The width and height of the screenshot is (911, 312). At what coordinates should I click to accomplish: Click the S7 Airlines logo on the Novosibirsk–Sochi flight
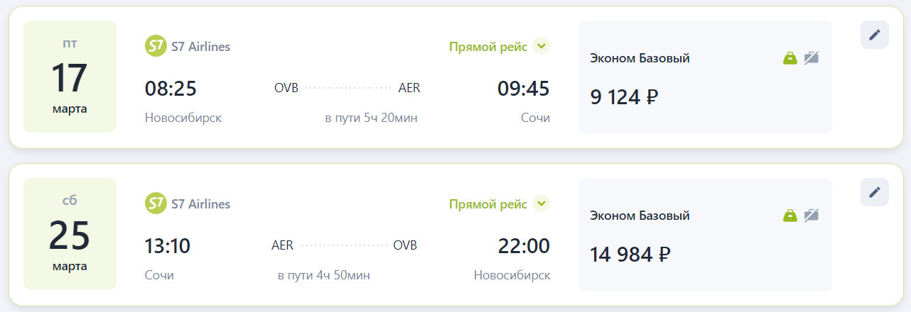click(x=155, y=47)
